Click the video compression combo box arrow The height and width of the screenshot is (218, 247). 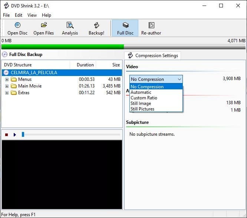click(180, 79)
